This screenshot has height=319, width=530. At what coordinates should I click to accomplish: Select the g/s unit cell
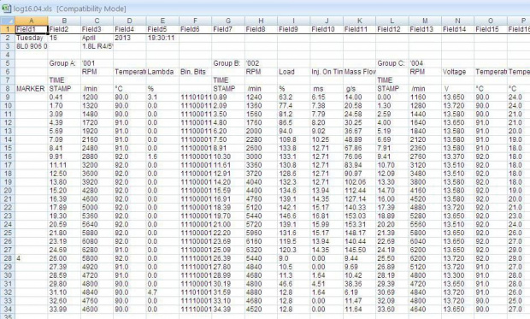tap(359, 89)
